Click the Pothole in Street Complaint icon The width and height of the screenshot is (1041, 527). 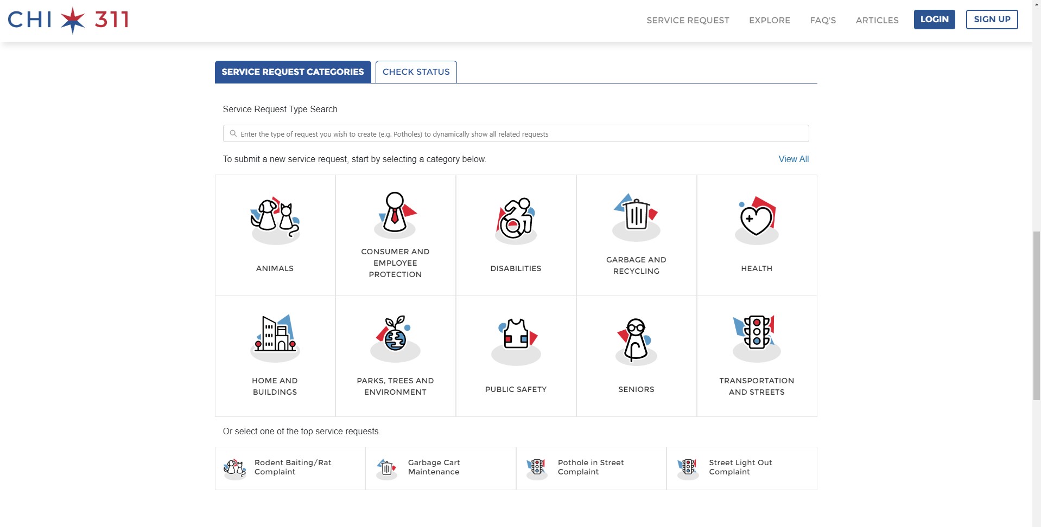coord(537,468)
